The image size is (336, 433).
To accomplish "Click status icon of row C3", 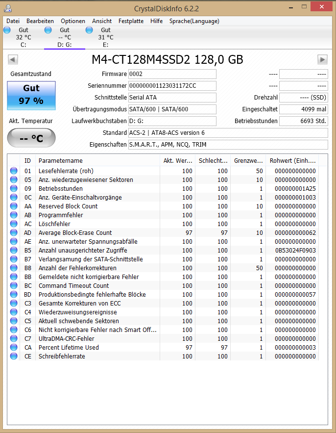I will tap(14, 304).
